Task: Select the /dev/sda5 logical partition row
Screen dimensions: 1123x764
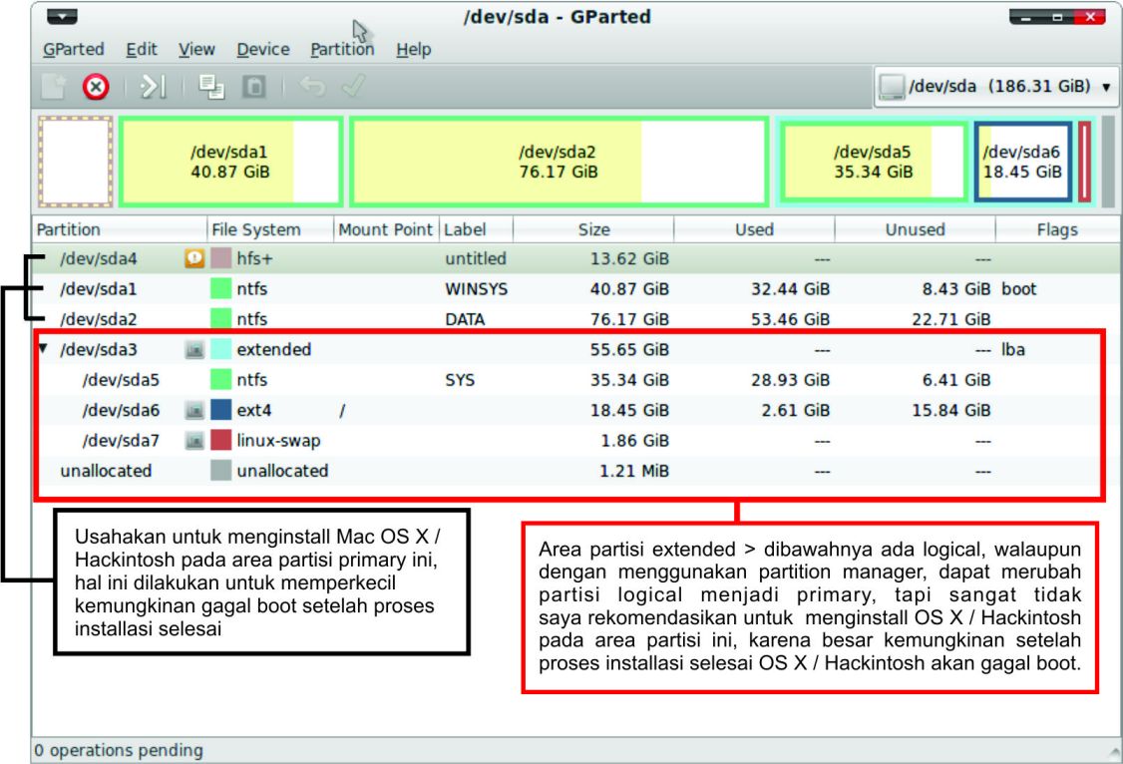Action: pos(575,379)
